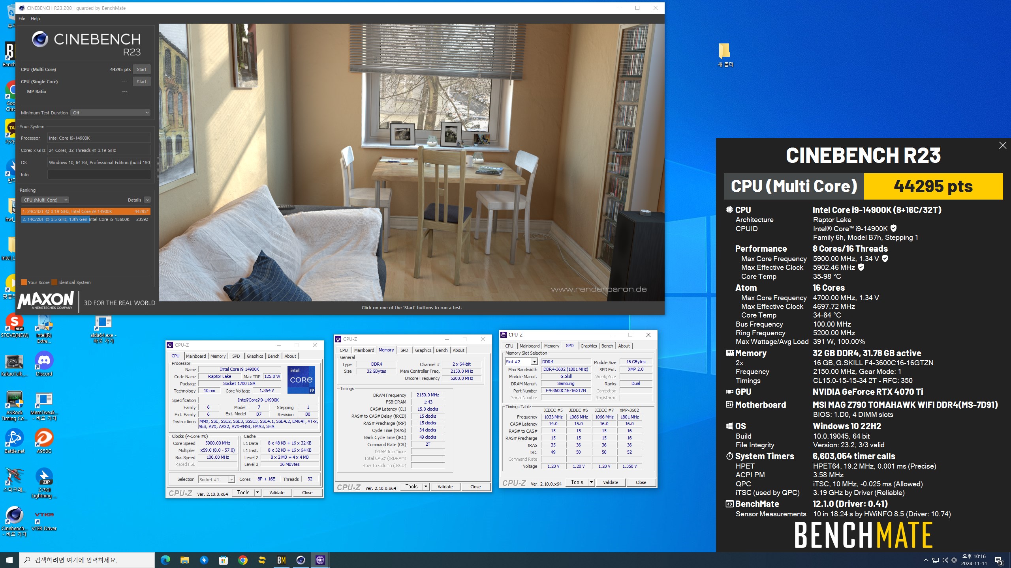Image resolution: width=1011 pixels, height=568 pixels.
Task: Switch to Graphics tab in CPU-Z Memory window
Action: [x=423, y=350]
